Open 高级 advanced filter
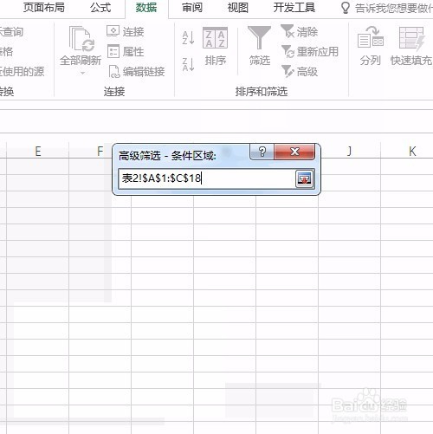 coord(300,72)
